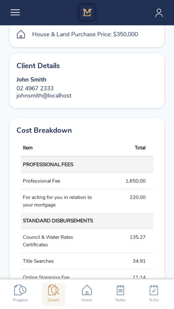This screenshot has height=309, width=174.
Task: Click Council & Water Rates Certificates row
Action: pos(87,241)
